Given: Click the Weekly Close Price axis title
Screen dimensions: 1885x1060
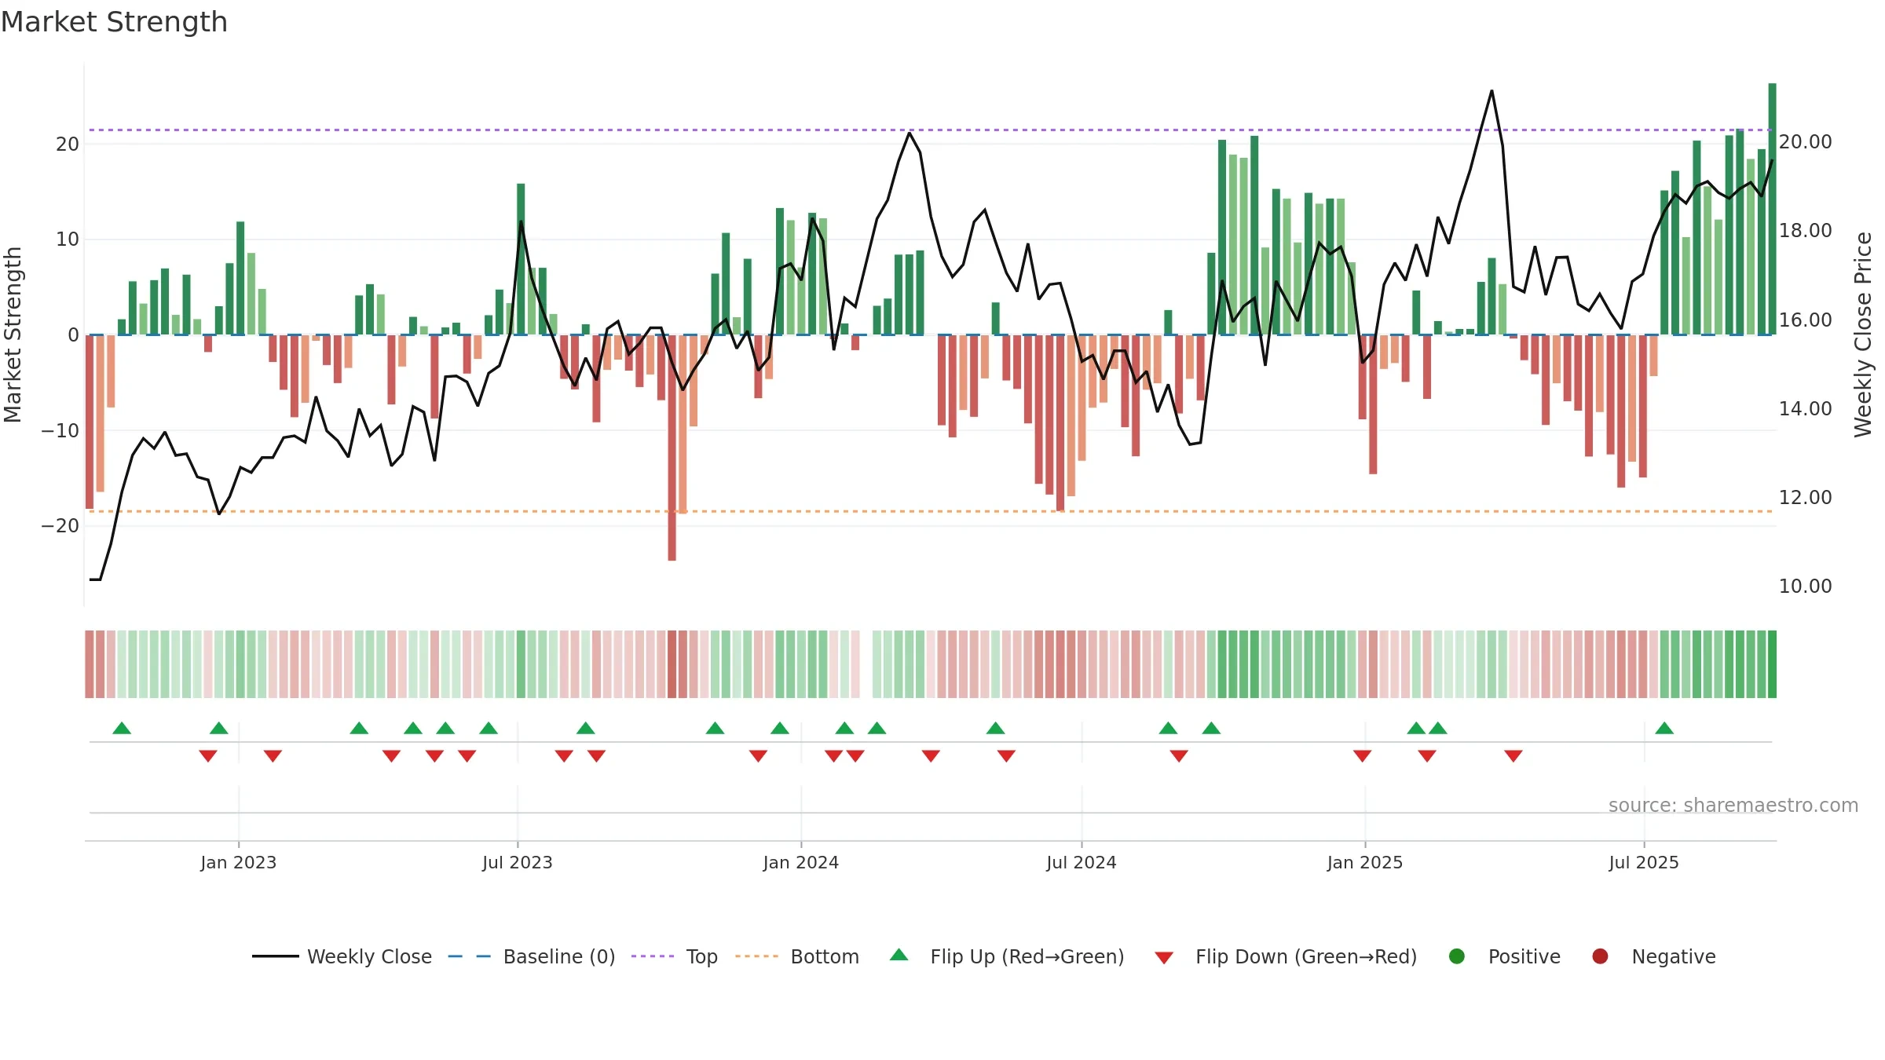Looking at the screenshot, I should [x=1863, y=334].
